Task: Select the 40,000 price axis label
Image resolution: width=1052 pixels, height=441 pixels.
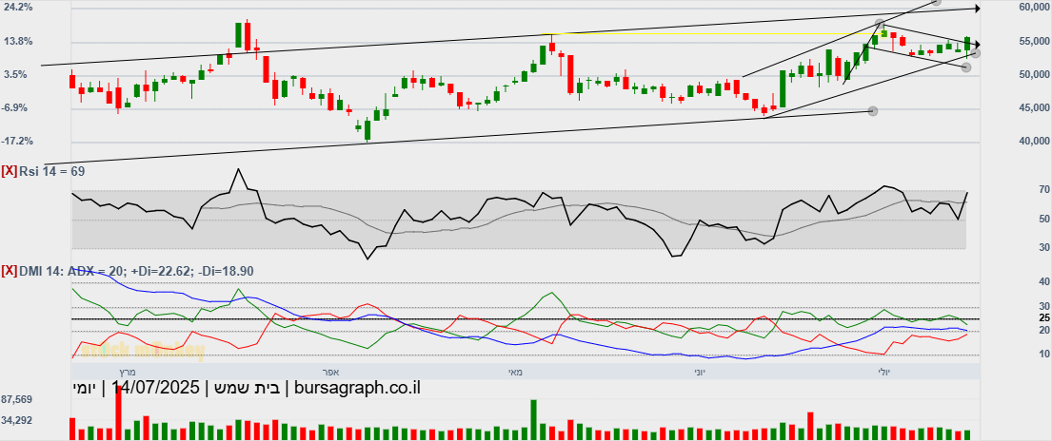Action: 1033,142
